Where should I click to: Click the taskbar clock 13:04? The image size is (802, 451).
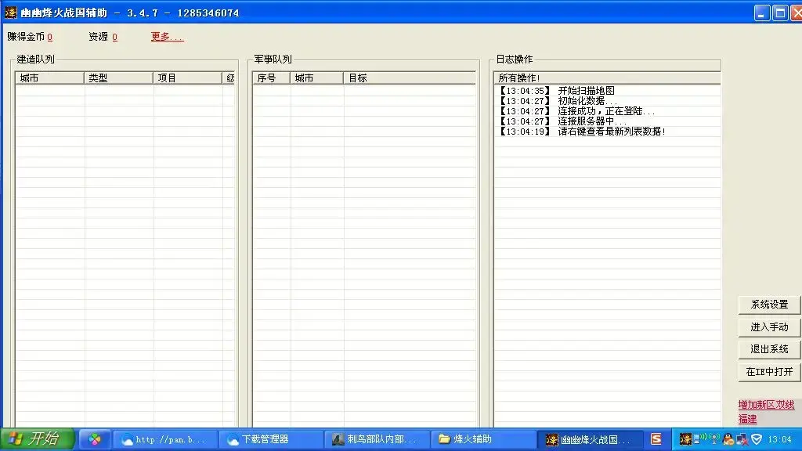click(779, 439)
